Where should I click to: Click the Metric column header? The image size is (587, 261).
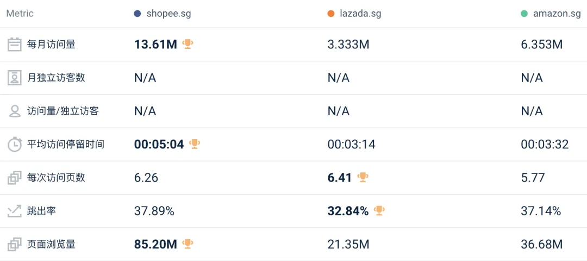[20, 14]
